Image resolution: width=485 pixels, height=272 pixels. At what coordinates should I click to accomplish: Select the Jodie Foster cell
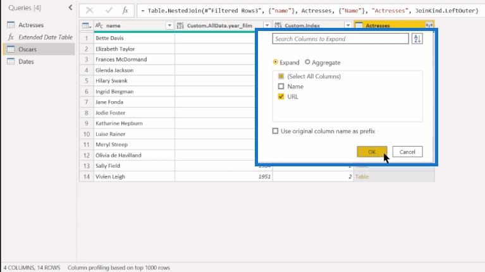pyautogui.click(x=134, y=113)
